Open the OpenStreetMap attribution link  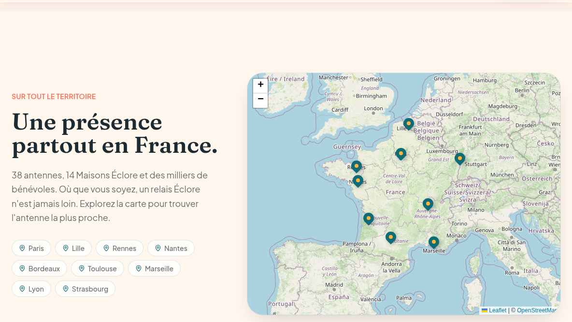[537, 310]
